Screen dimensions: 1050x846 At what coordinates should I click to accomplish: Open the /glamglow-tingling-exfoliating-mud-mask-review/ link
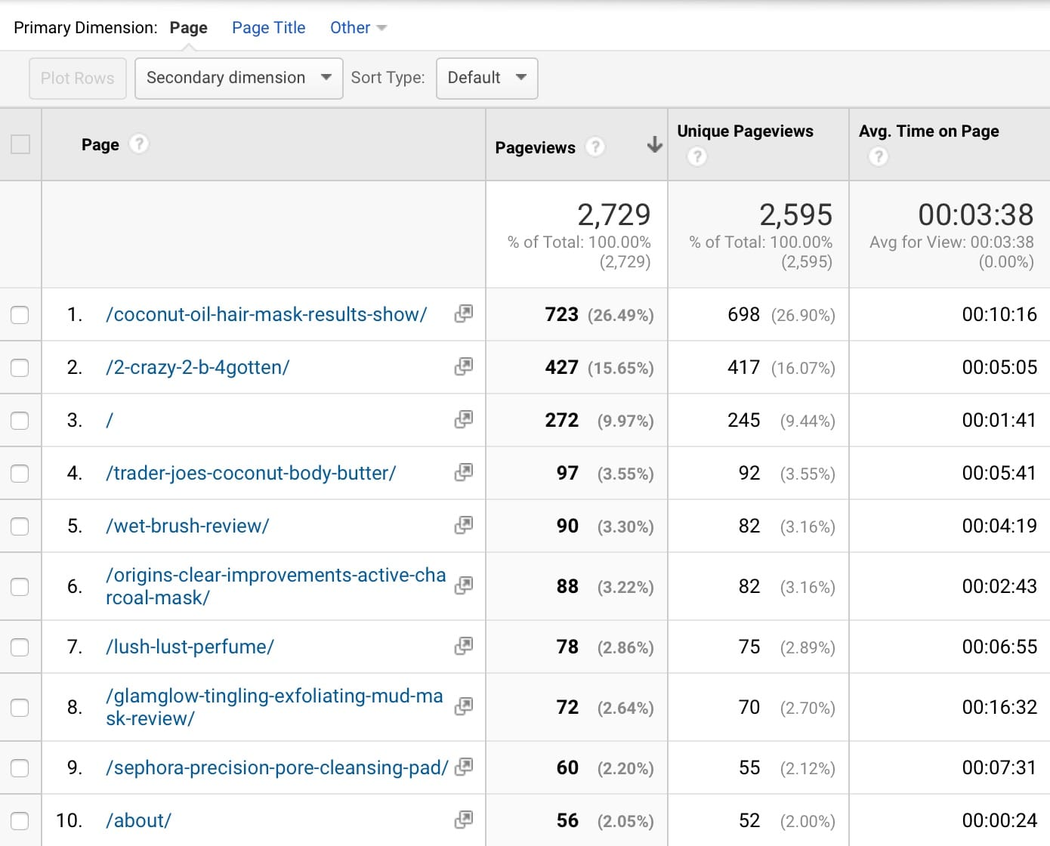[274, 707]
